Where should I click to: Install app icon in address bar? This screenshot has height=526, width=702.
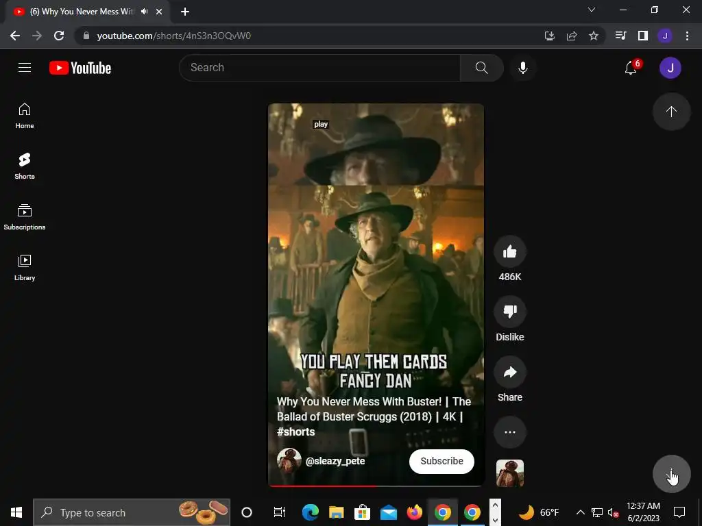[550, 36]
